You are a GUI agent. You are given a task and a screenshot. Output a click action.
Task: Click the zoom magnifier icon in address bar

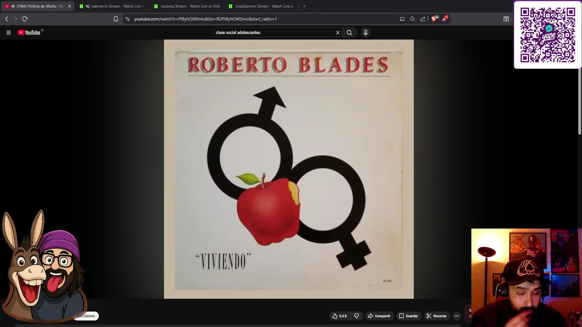[x=412, y=19]
